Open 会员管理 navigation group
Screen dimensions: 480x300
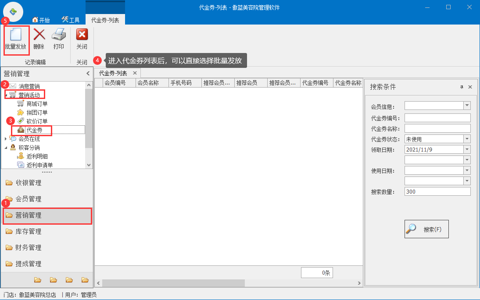coord(47,199)
